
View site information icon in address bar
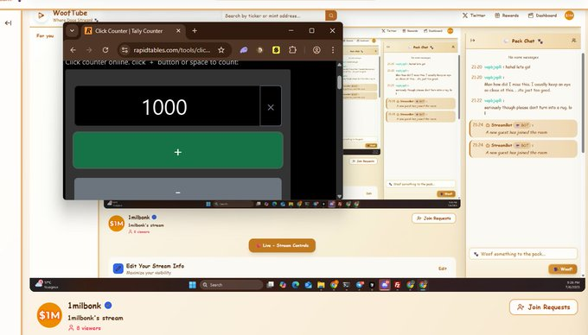coord(125,50)
